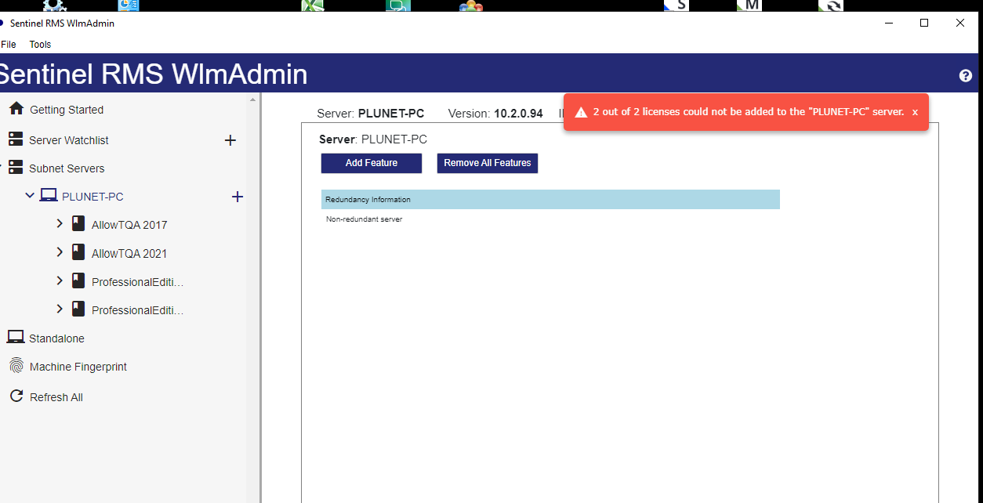
Task: Open Excel from the taskbar
Action: pos(313,5)
